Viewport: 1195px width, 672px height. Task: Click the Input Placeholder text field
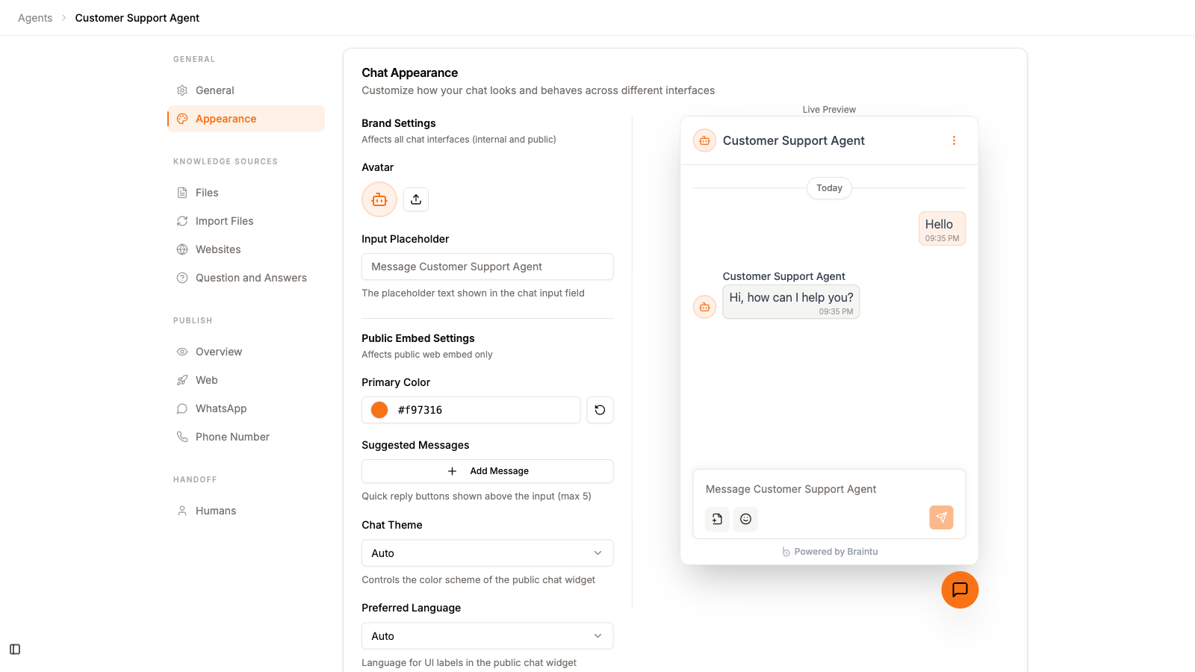tap(486, 266)
